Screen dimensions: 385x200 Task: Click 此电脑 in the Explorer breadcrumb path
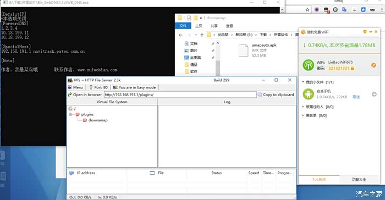[x=223, y=35]
